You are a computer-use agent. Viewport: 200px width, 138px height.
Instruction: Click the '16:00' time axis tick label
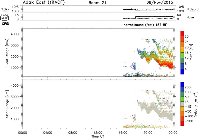coord(123,133)
